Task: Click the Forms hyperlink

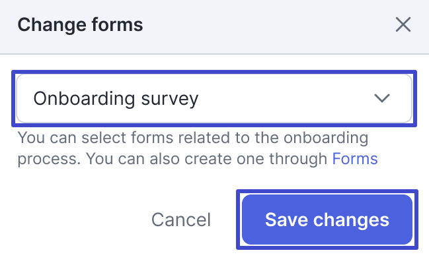Action: click(x=355, y=159)
